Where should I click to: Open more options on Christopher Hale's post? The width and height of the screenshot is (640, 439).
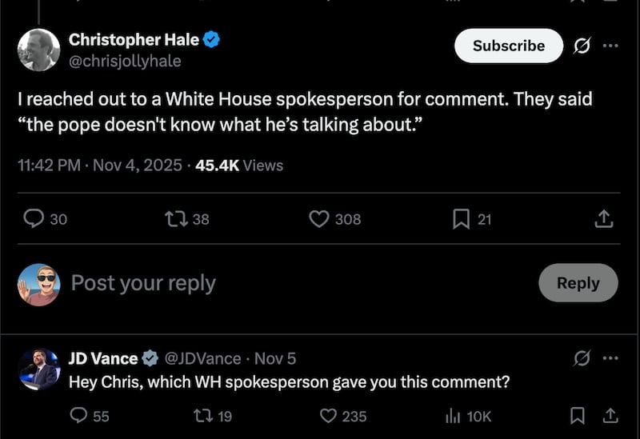click(x=610, y=46)
